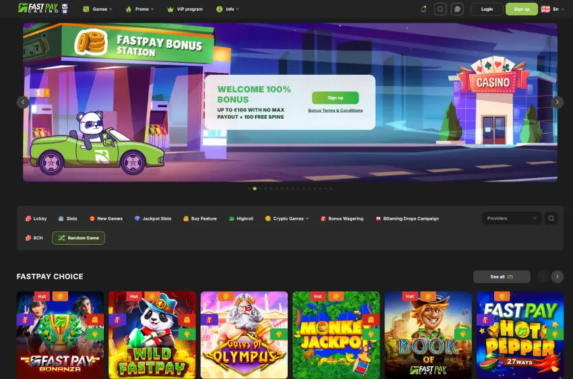
Task: Expand the Info menu
Action: click(x=227, y=9)
